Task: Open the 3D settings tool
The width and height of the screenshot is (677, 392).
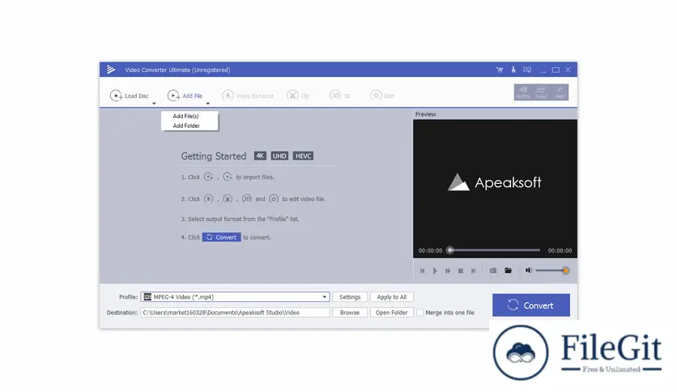Action: [339, 96]
